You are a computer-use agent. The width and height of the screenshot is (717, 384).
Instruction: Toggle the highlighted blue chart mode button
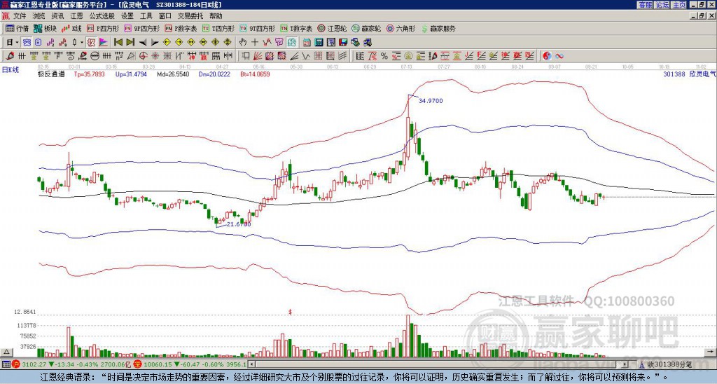[x=27, y=42]
